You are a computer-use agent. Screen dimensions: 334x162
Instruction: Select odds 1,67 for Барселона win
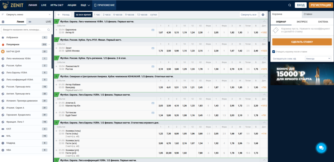coord(161,33)
